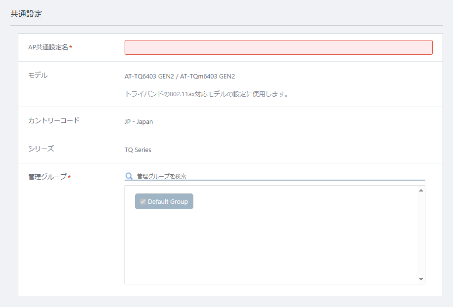The height and width of the screenshot is (307, 453).
Task: Click the トライバンド 802.11ax description text
Action: 207,94
